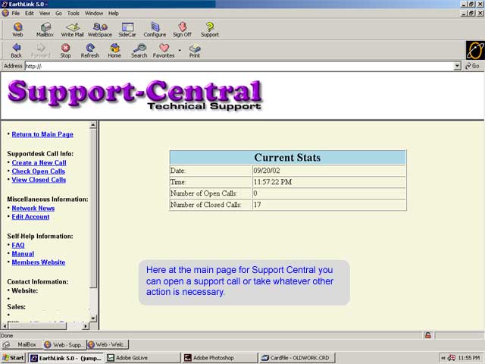Viewport: 485px width, 364px height.
Task: Open the Support help icon
Action: (210, 29)
